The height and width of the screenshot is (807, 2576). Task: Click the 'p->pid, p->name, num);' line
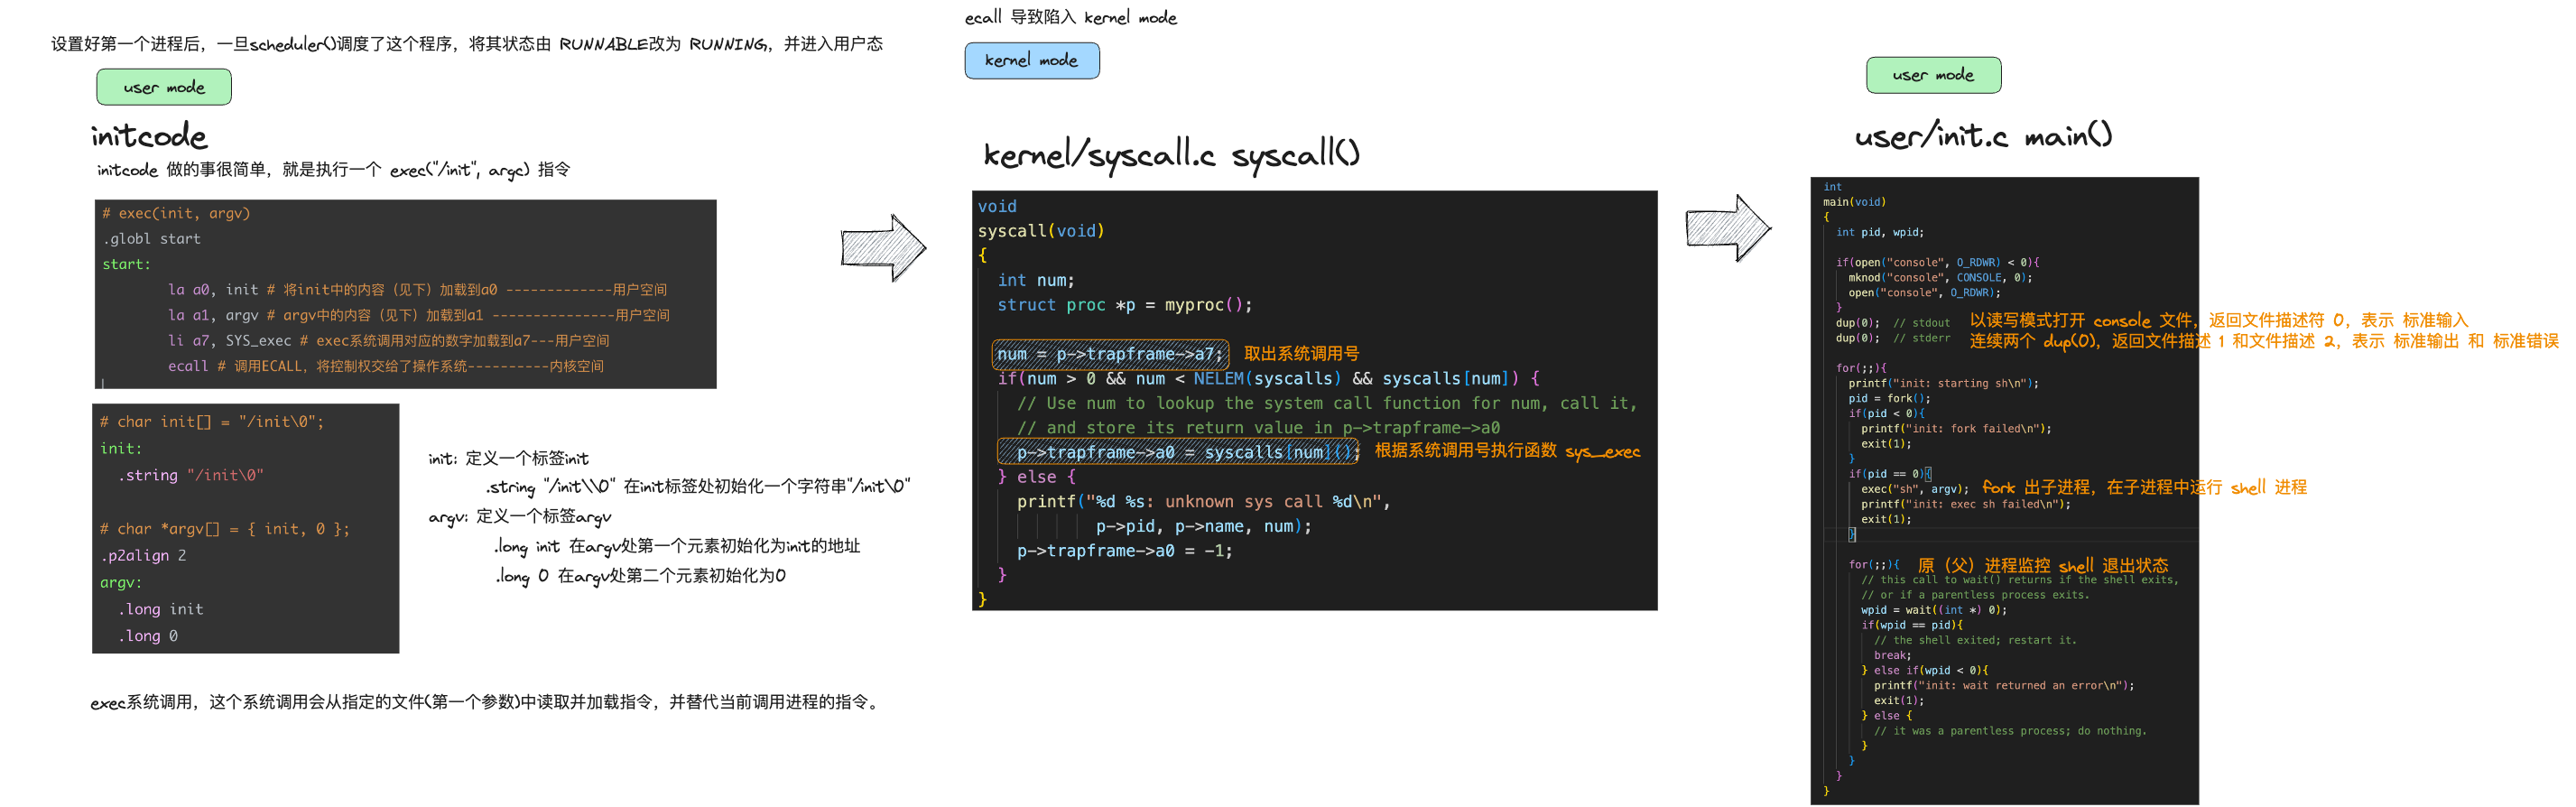click(x=1203, y=527)
